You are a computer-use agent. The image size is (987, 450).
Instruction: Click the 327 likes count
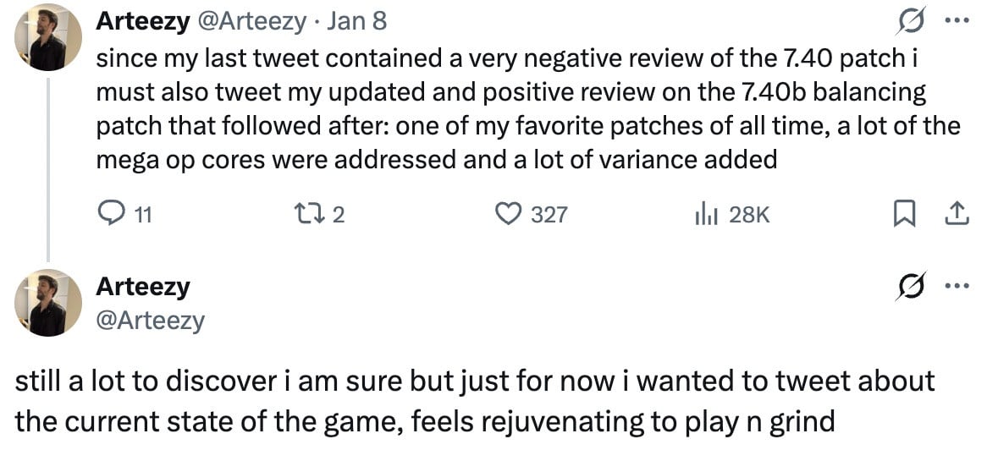pos(549,215)
